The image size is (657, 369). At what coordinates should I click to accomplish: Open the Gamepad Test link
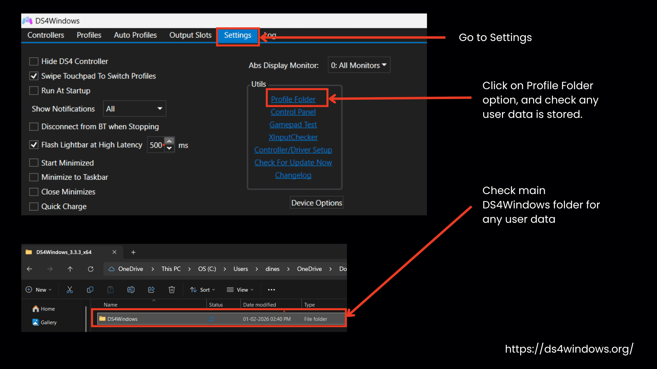293,124
